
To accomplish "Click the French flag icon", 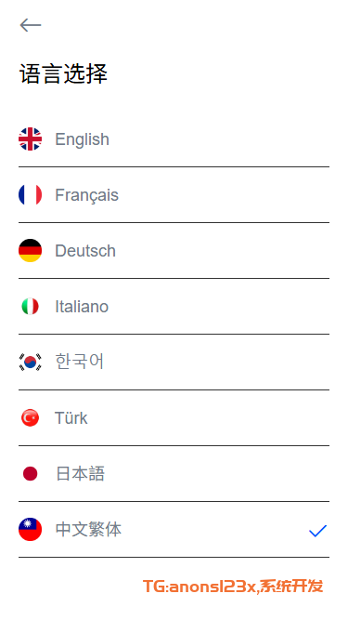I will click(30, 195).
